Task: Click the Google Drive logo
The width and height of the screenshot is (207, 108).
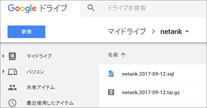Action: click(x=38, y=8)
